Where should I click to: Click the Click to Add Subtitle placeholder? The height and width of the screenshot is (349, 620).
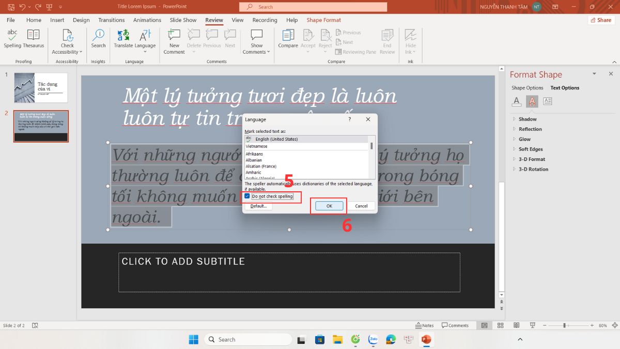pyautogui.click(x=289, y=272)
